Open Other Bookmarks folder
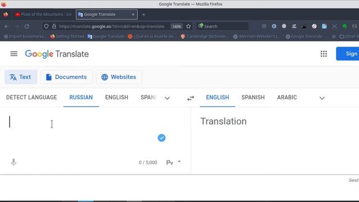The height and width of the screenshot is (202, 359). [x=349, y=36]
